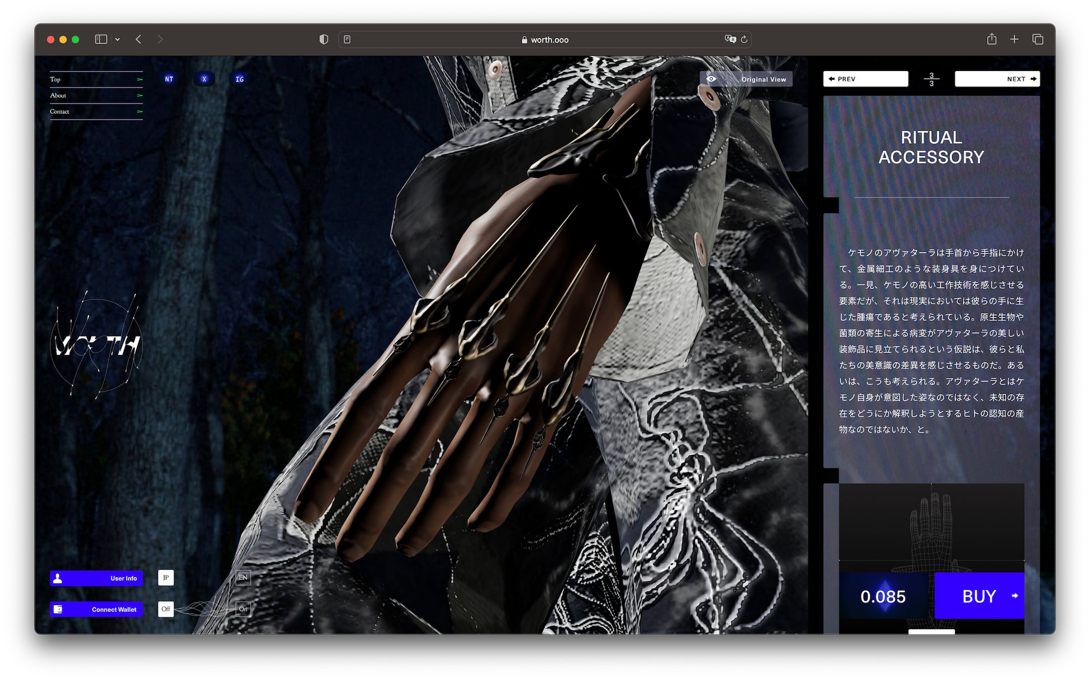The width and height of the screenshot is (1090, 680).
Task: Open the NT social link icon
Action: (x=169, y=79)
